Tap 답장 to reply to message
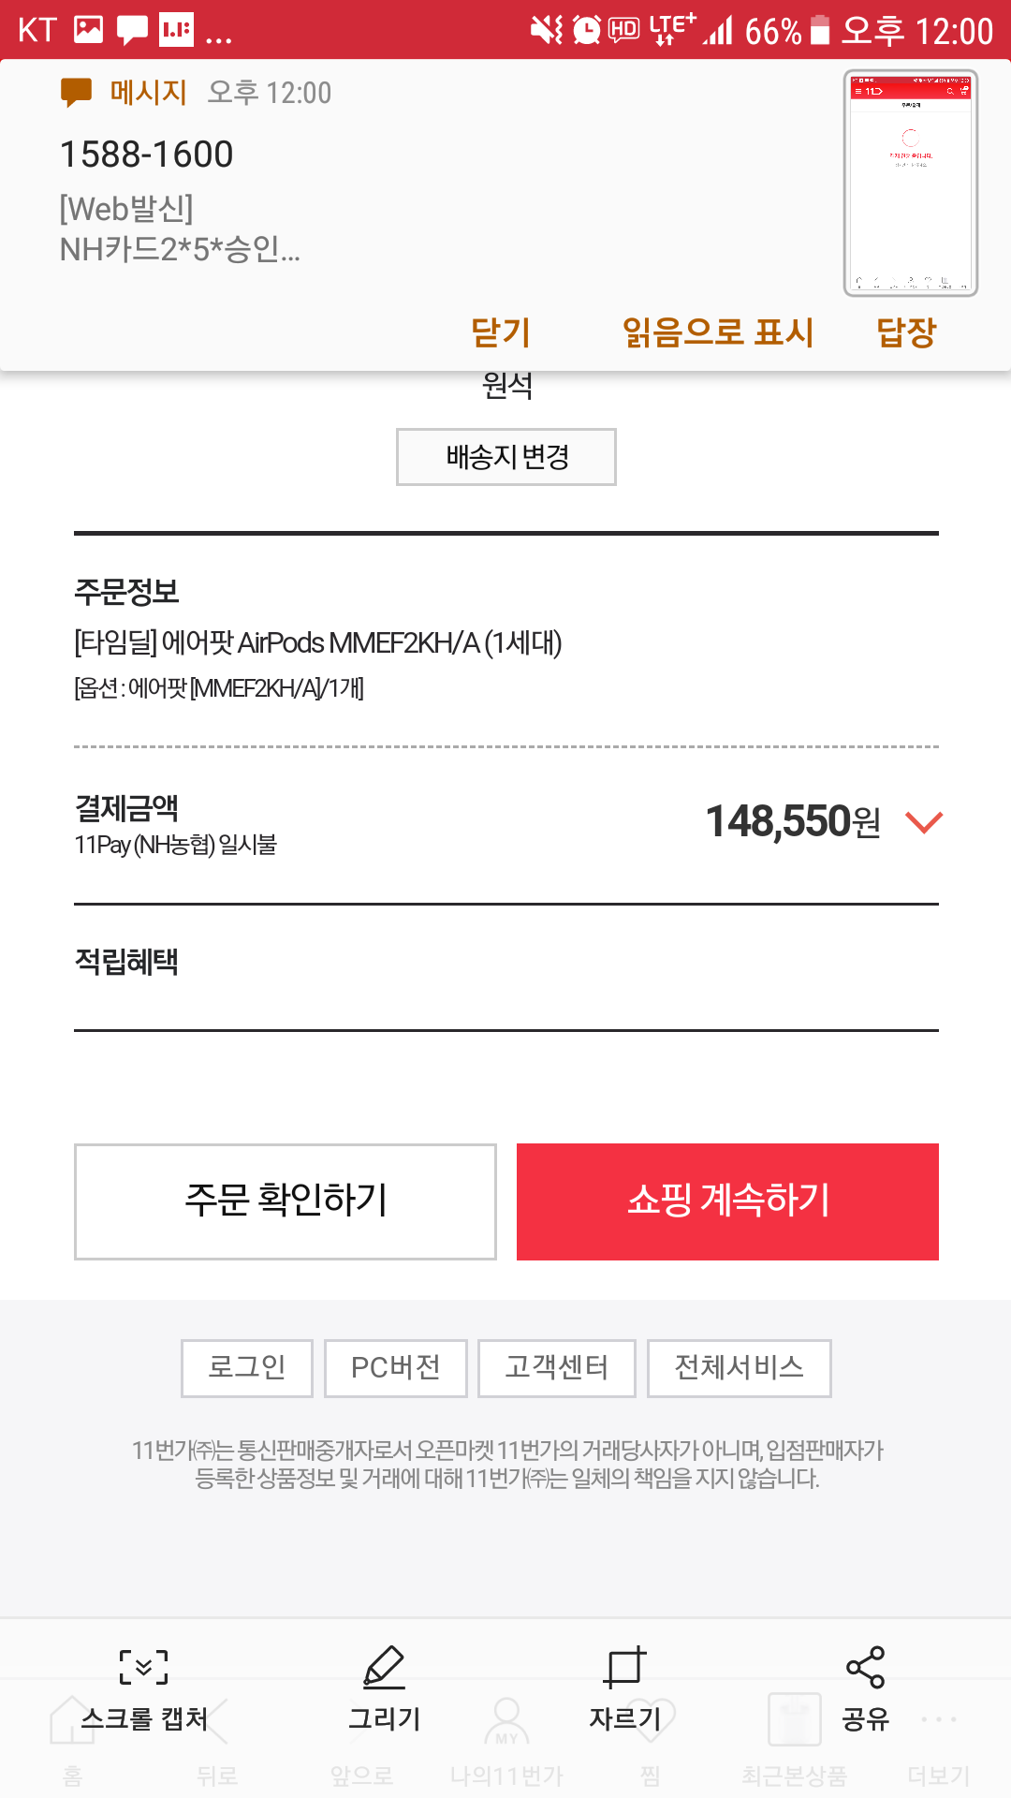The height and width of the screenshot is (1798, 1011). (x=905, y=332)
